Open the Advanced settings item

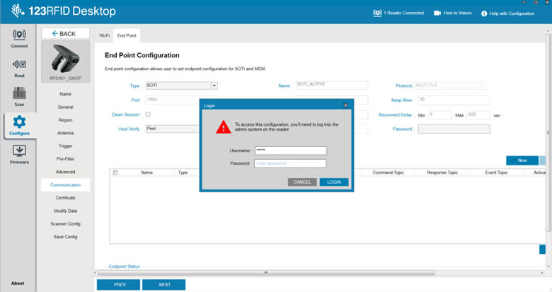coord(66,172)
